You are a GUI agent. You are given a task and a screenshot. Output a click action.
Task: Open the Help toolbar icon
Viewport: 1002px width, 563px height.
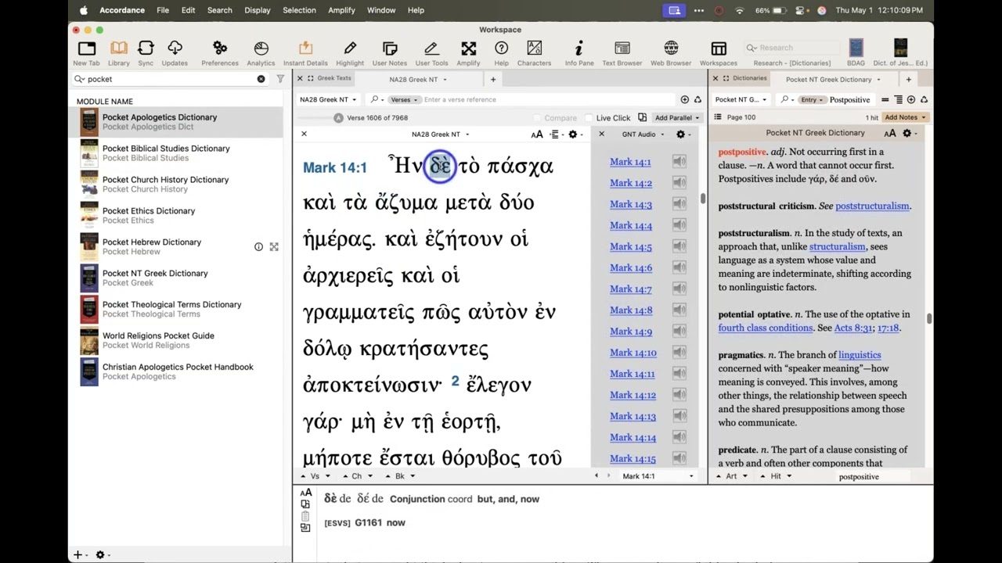(501, 52)
